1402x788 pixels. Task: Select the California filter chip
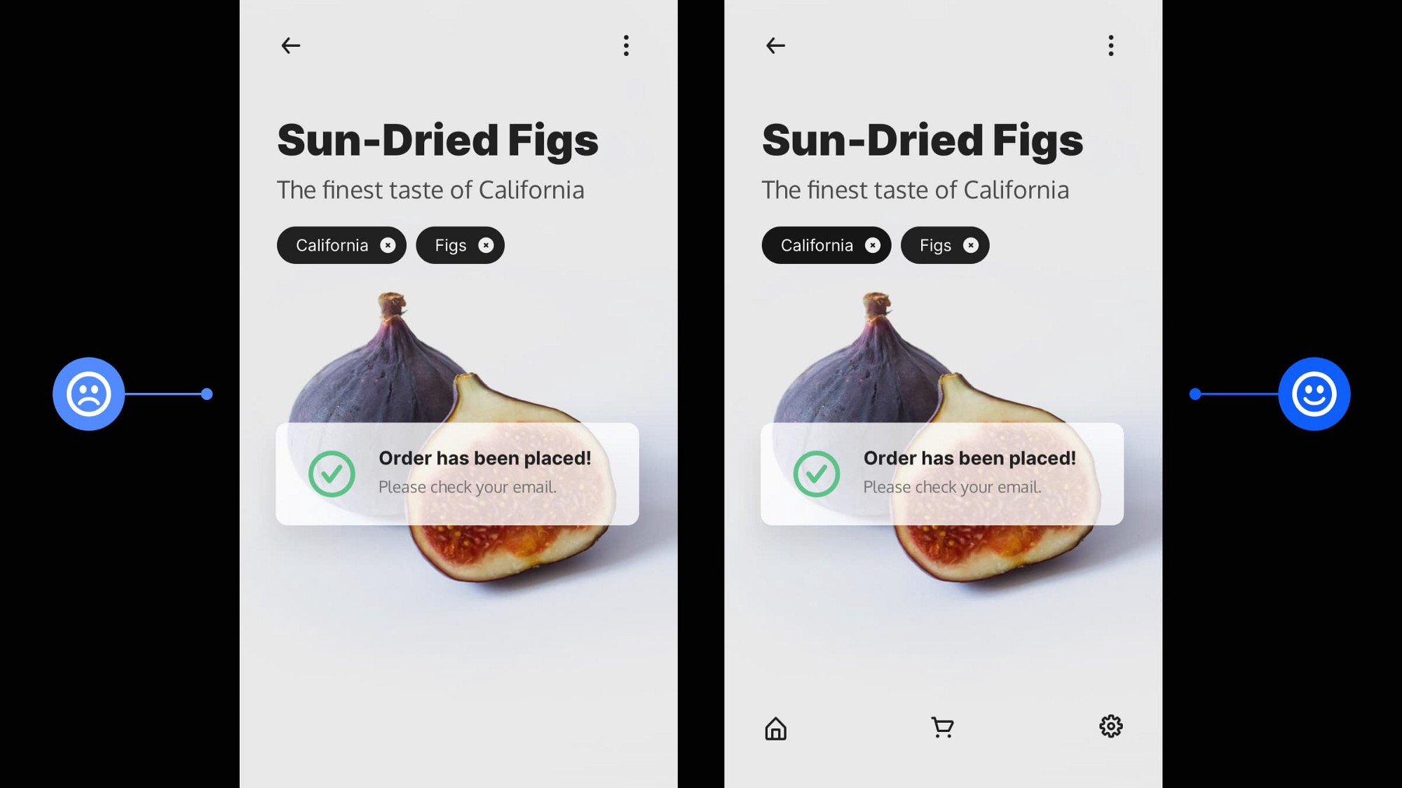[341, 244]
